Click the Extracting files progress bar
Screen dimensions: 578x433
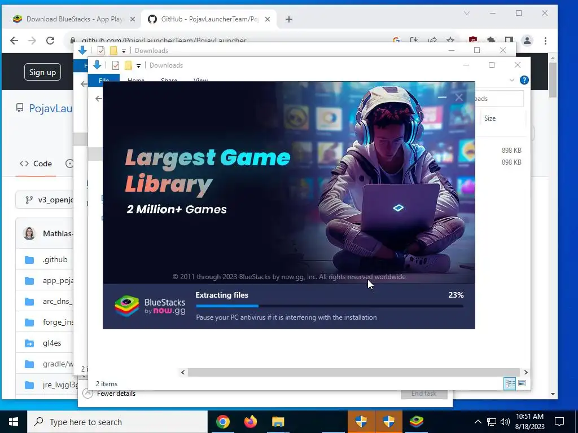pyautogui.click(x=330, y=306)
